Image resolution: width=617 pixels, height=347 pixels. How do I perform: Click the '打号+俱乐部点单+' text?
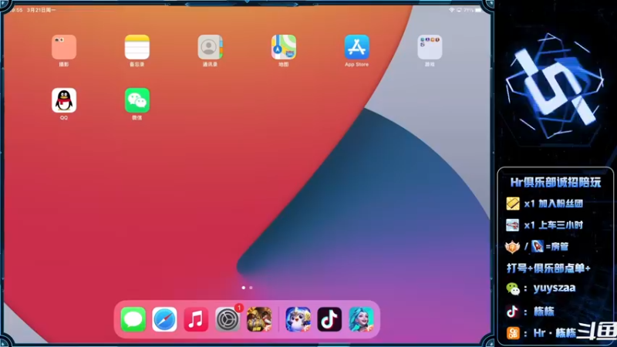coord(548,268)
